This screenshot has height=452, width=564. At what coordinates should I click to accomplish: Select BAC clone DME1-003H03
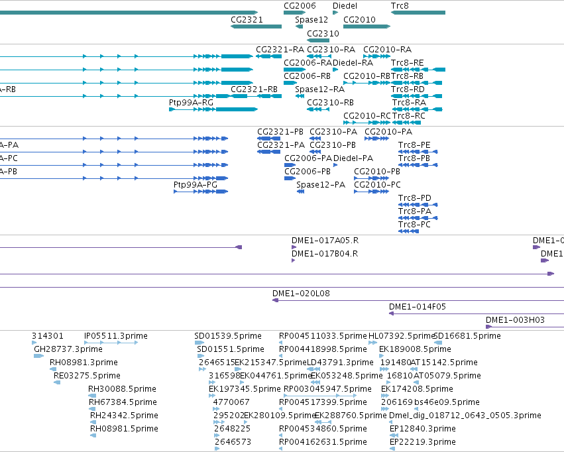tap(525, 327)
